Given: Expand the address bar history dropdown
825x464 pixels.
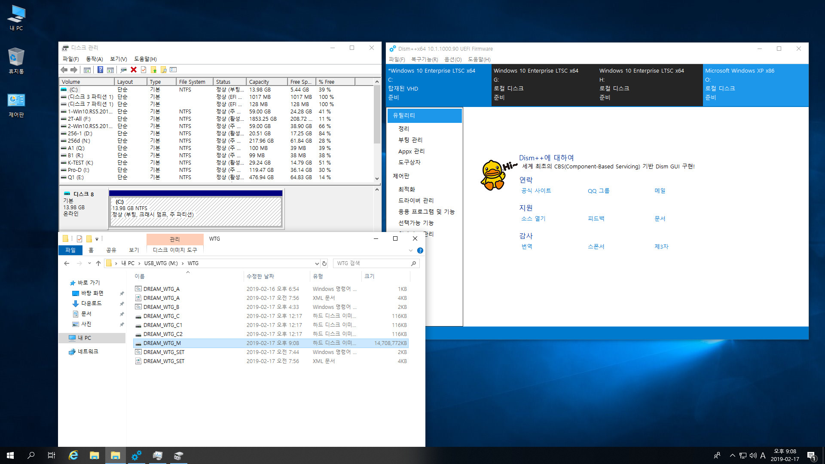Looking at the screenshot, I should click(x=317, y=263).
